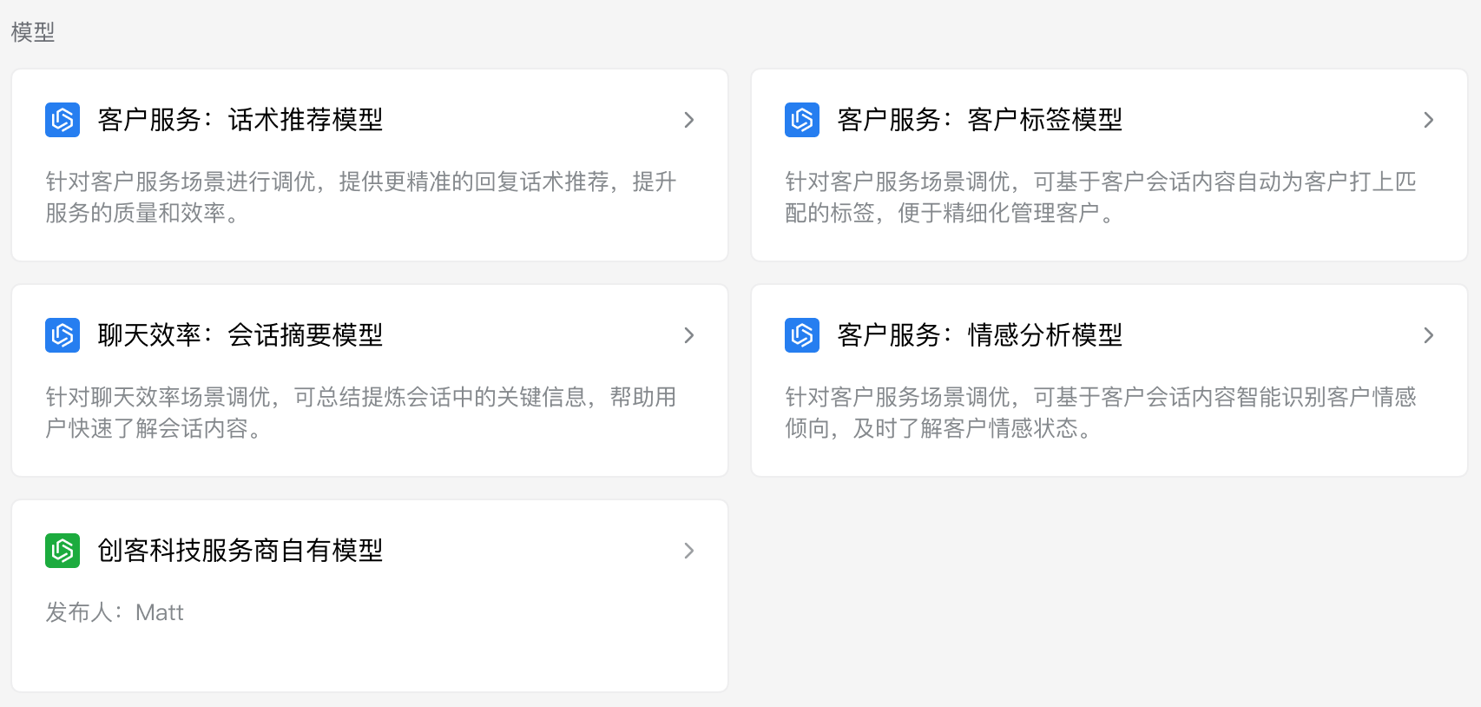
Task: Click the 会话摘要模型 description text
Action: click(360, 413)
